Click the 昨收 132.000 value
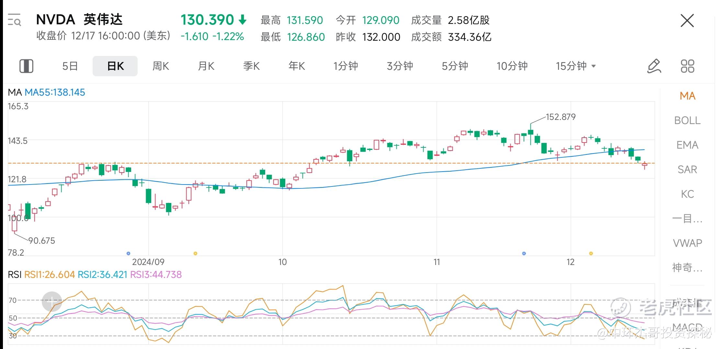Screen dimensions: 726x349 381,37
